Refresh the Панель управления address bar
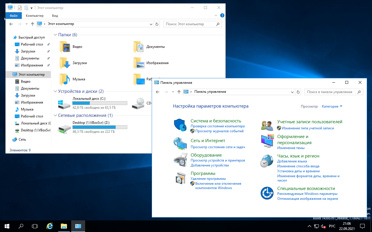The width and height of the screenshot is (372, 232). 298,92
